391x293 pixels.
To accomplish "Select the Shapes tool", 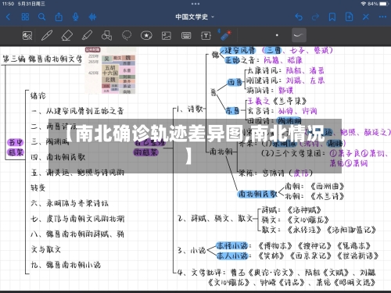I will [106, 35].
